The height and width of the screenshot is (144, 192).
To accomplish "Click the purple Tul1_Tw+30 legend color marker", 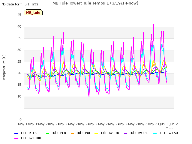I will coord(126,133).
